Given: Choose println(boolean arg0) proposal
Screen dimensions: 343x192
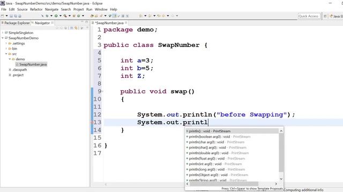Looking at the screenshot, I should click(x=232, y=137).
